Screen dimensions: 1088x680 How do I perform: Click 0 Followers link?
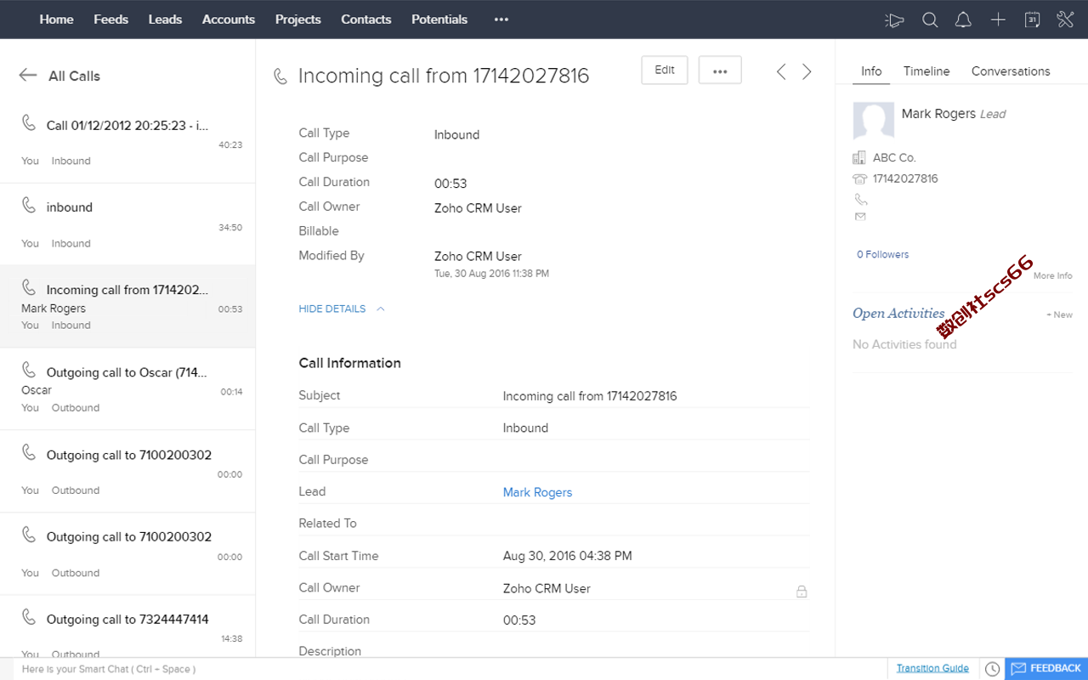click(882, 254)
